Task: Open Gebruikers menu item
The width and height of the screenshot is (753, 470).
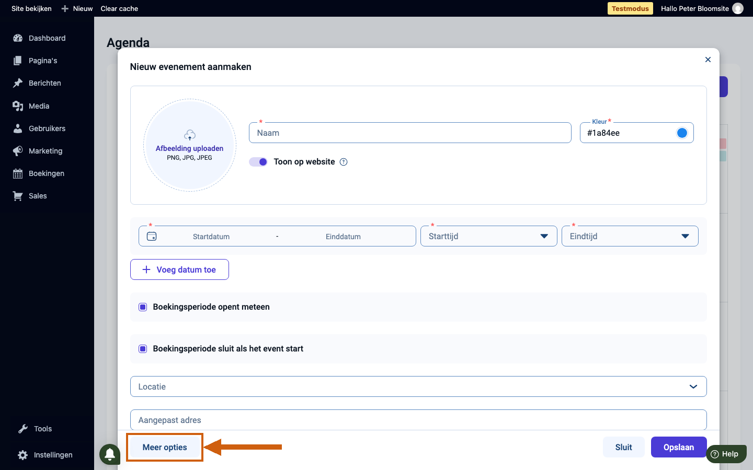Action: pos(47,128)
